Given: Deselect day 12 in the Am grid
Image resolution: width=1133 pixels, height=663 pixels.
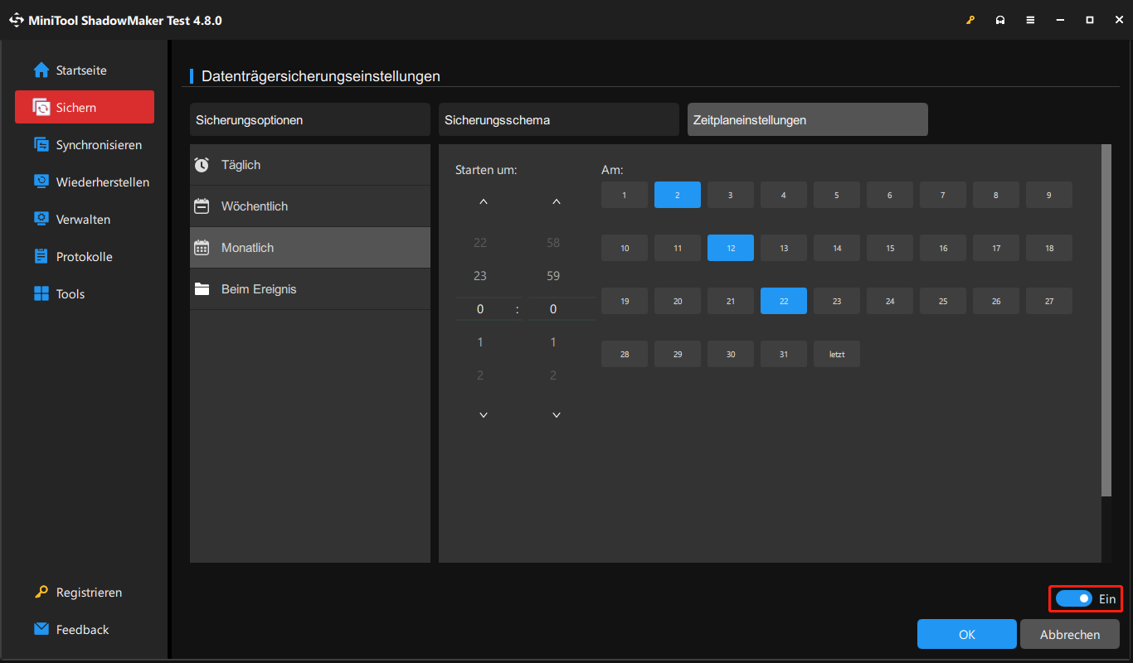Looking at the screenshot, I should pyautogui.click(x=730, y=247).
